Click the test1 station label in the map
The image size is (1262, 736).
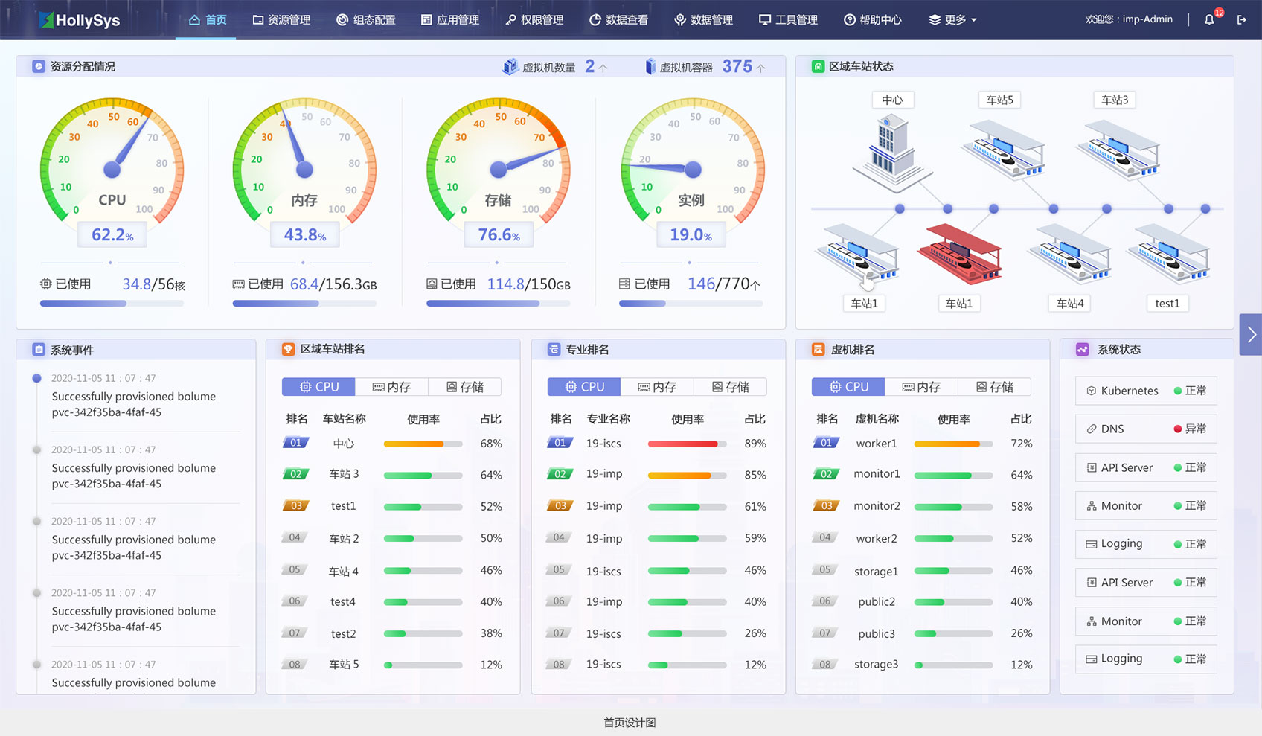click(1167, 304)
